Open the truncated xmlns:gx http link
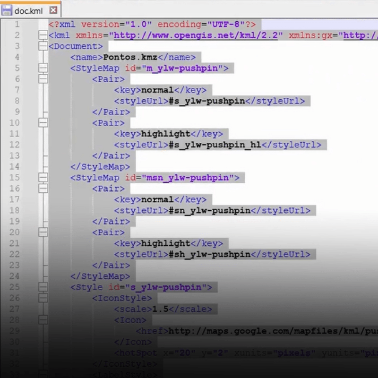378x378 pixels. (x=361, y=35)
